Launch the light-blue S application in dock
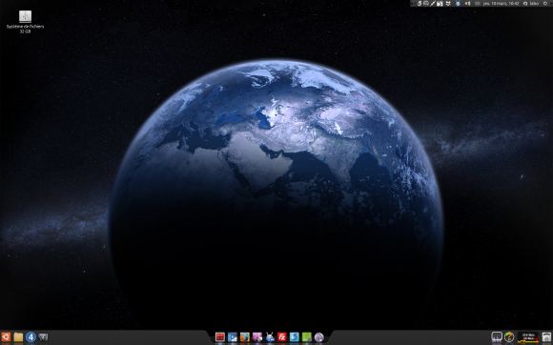 click(294, 337)
